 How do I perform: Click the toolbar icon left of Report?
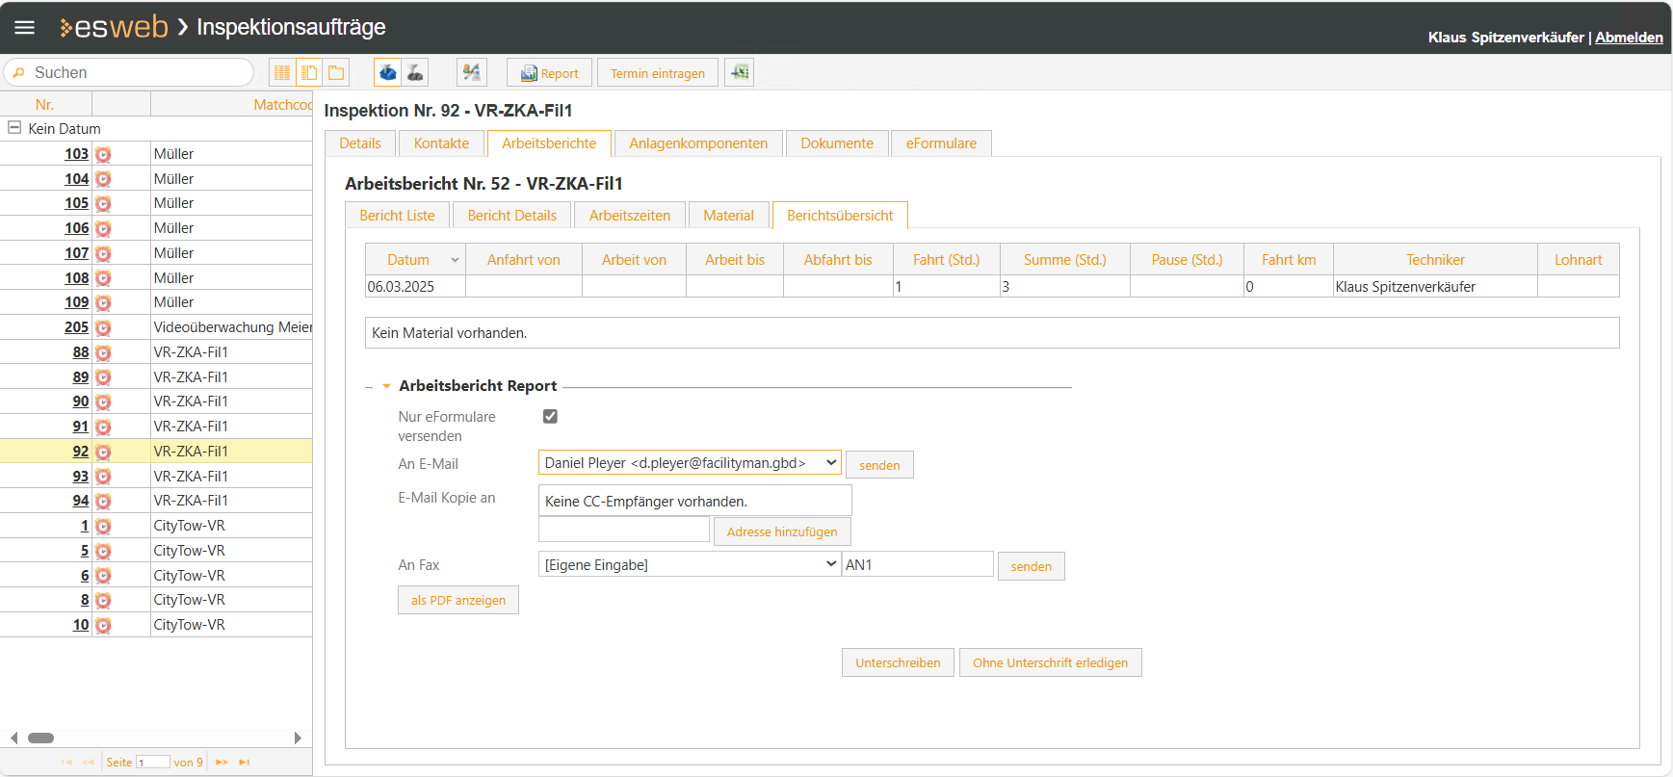click(471, 73)
